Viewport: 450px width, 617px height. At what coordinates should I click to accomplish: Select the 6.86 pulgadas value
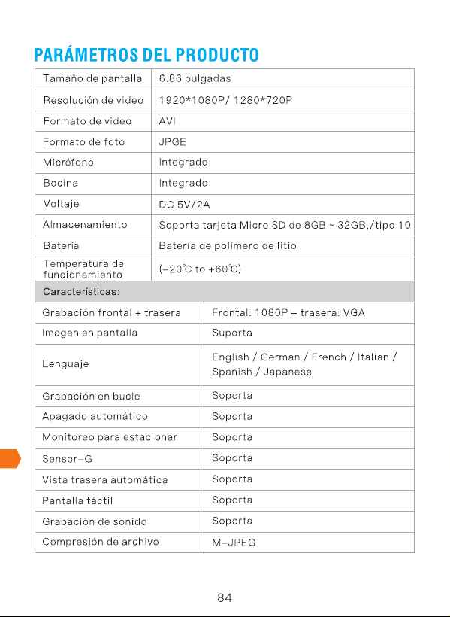point(195,79)
